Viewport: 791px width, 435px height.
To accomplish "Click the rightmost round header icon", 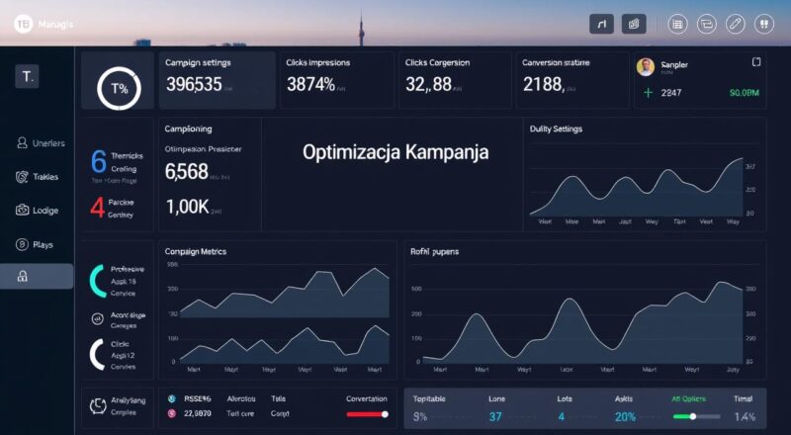I will (x=763, y=24).
